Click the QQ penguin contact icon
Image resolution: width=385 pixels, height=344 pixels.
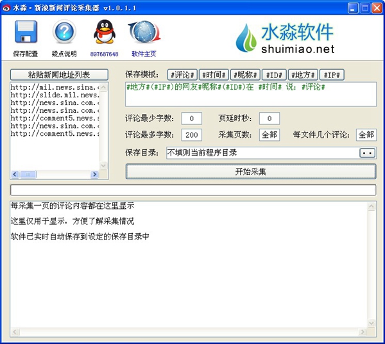click(x=105, y=32)
